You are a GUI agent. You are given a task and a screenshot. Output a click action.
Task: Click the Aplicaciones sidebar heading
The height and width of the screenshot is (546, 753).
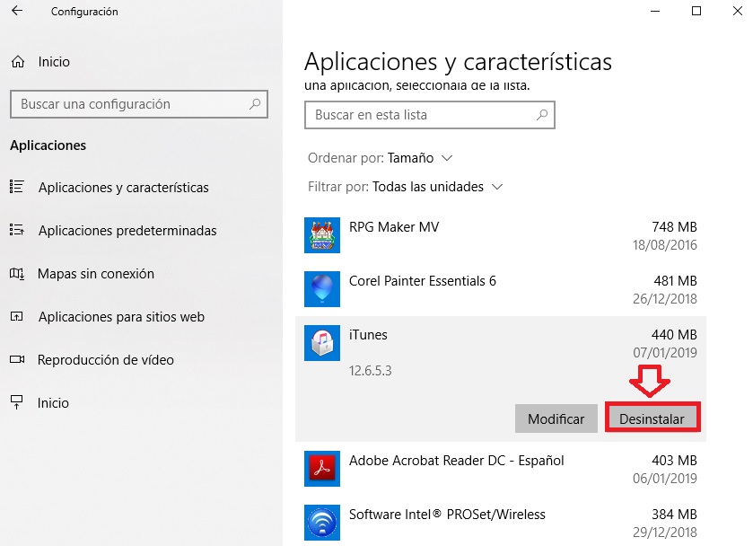point(48,145)
